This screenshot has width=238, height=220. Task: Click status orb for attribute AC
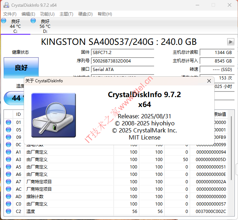[8, 189]
